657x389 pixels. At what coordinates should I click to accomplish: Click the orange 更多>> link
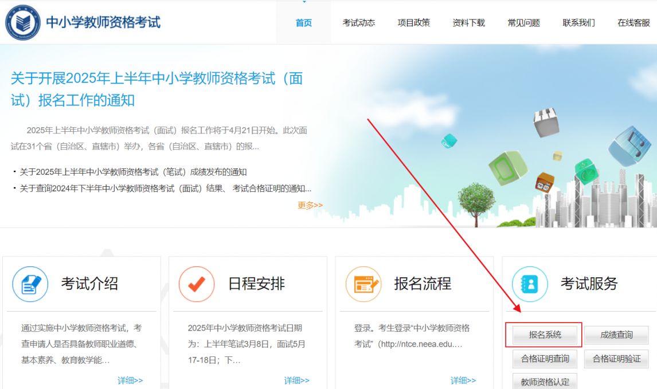(310, 205)
